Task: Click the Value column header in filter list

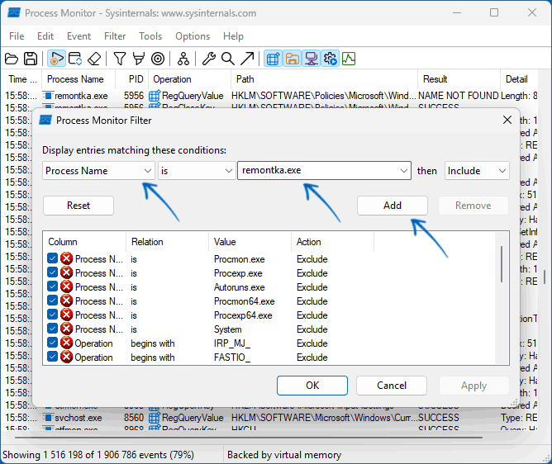Action: (x=250, y=242)
